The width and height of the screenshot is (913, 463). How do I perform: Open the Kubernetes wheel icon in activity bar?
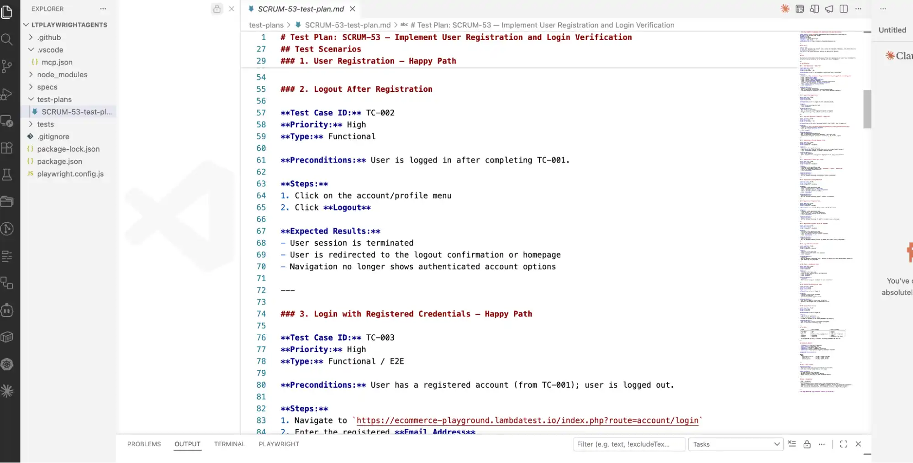pos(7,364)
